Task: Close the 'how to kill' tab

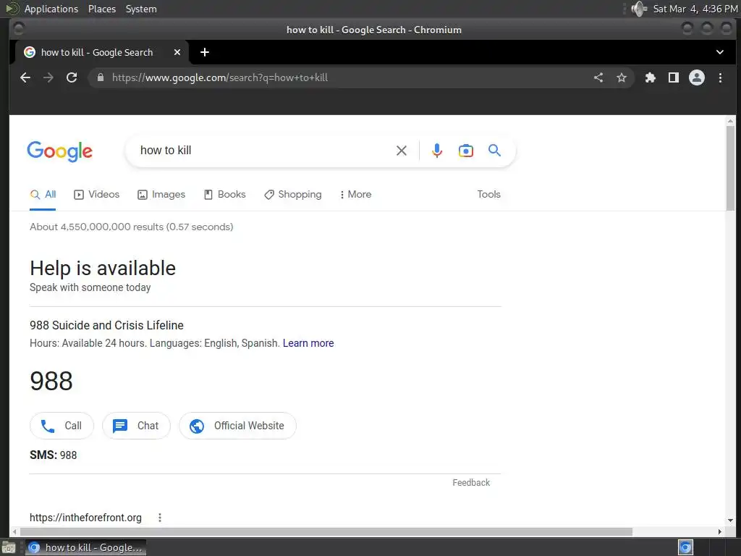Action: pyautogui.click(x=177, y=52)
